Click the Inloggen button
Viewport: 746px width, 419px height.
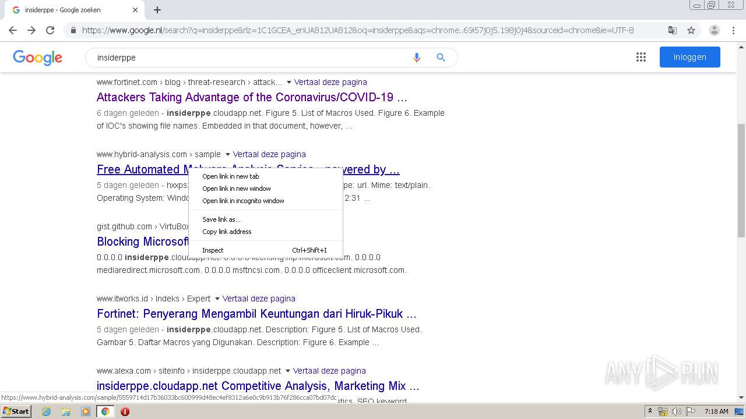pos(690,57)
